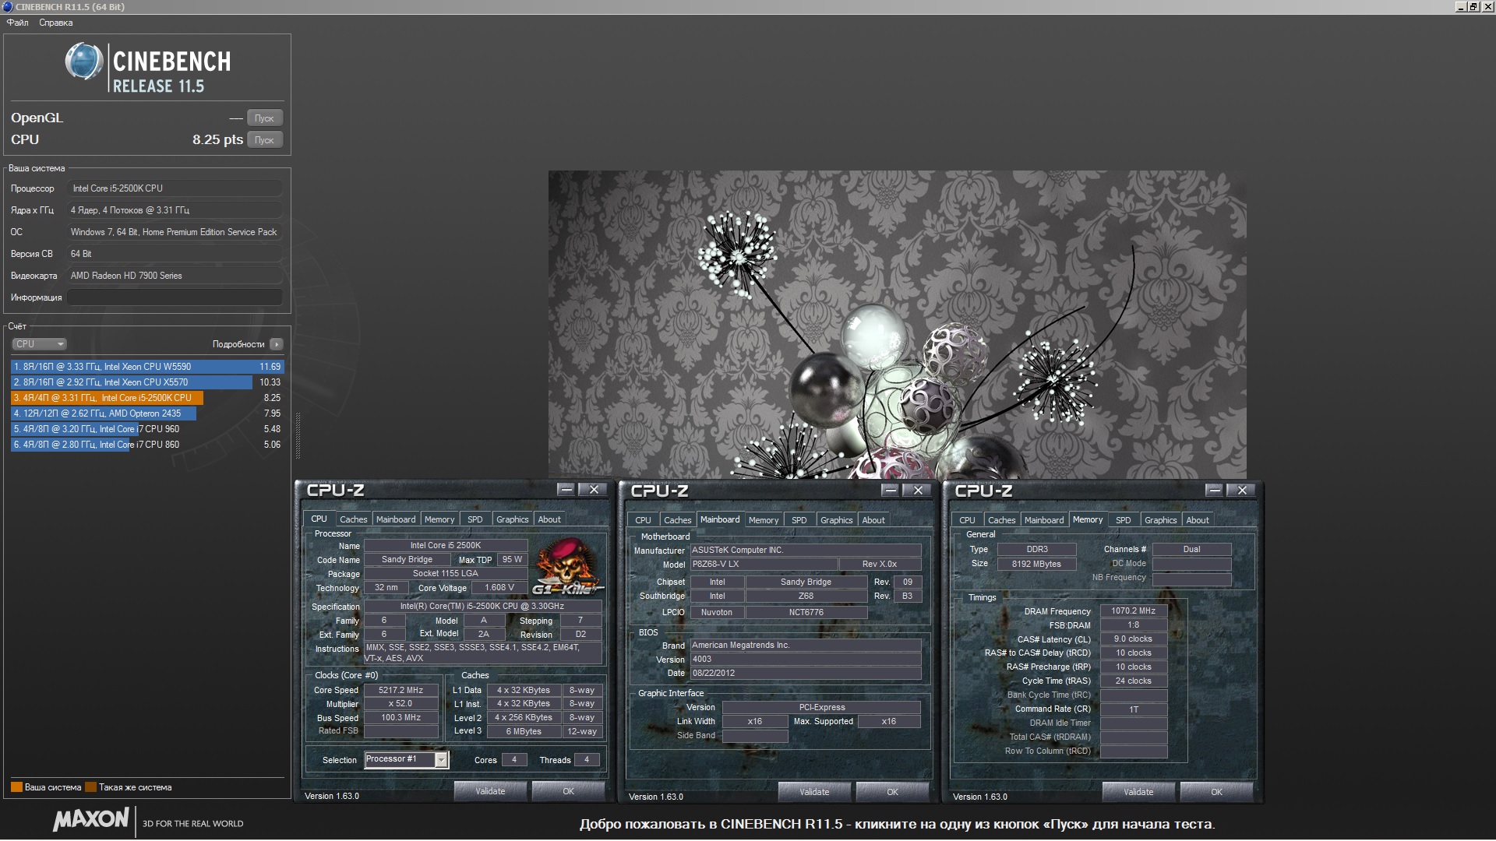
Task: Click OK in Memory CPU-Z window
Action: tap(1217, 792)
